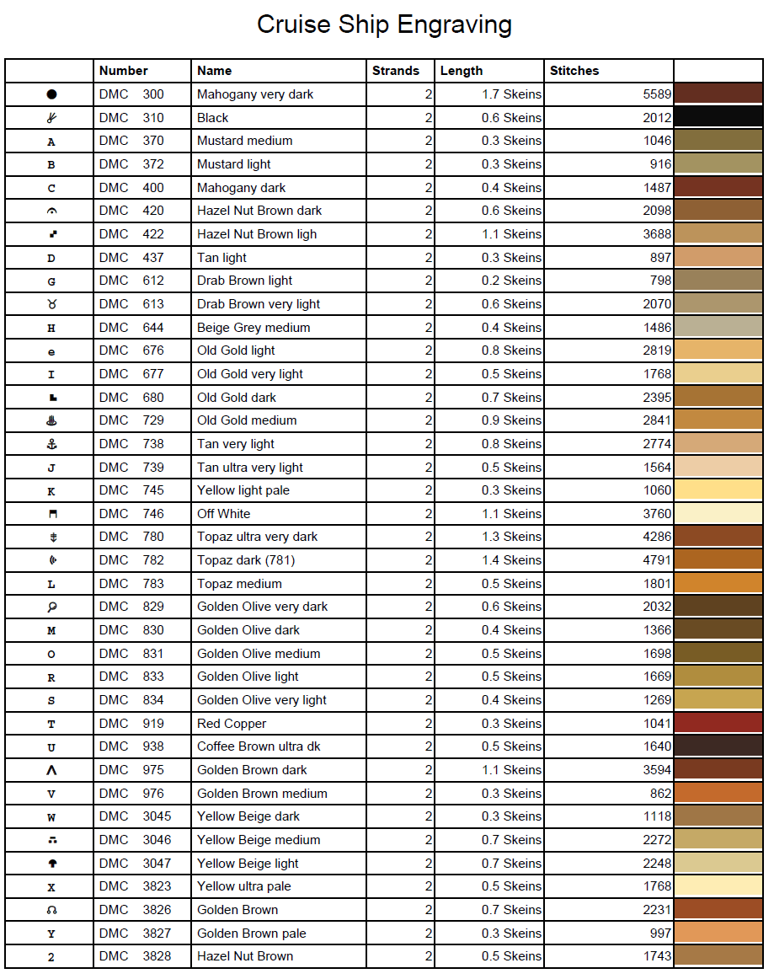774x979 pixels.
Task: Pick the Yellow light pale color swatch
Action: click(718, 490)
